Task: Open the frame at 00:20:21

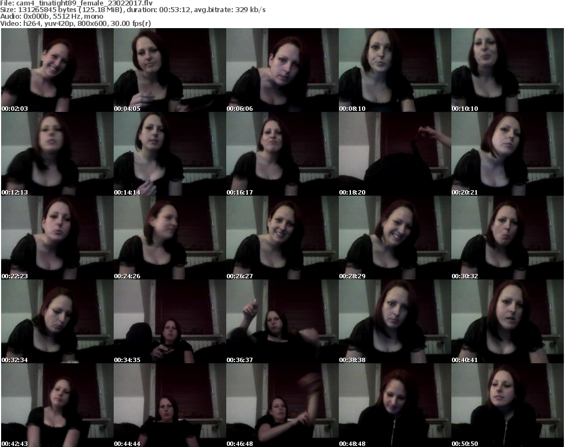Action: click(x=508, y=154)
